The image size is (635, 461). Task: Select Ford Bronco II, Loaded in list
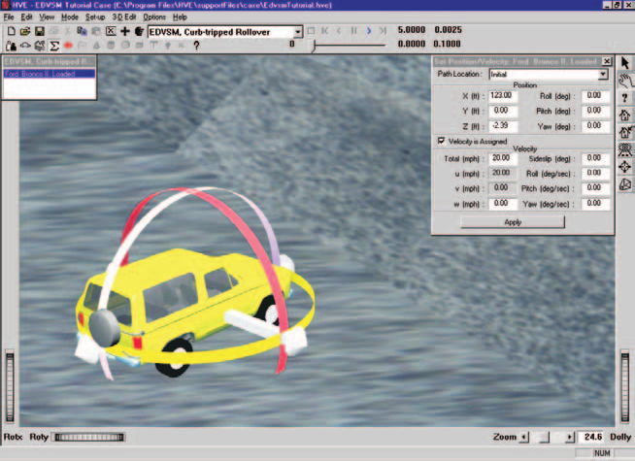pyautogui.click(x=49, y=74)
